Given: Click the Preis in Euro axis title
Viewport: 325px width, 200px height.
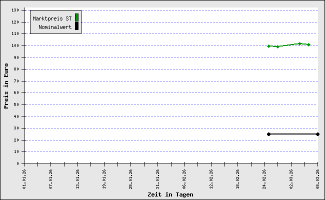Looking at the screenshot, I should pos(6,86).
